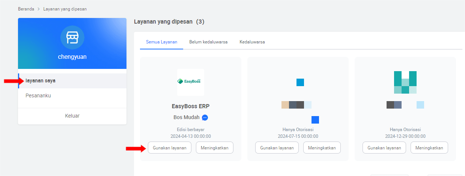
Task: Open chat via icon beside Bos Mudah
Action: tap(205, 118)
